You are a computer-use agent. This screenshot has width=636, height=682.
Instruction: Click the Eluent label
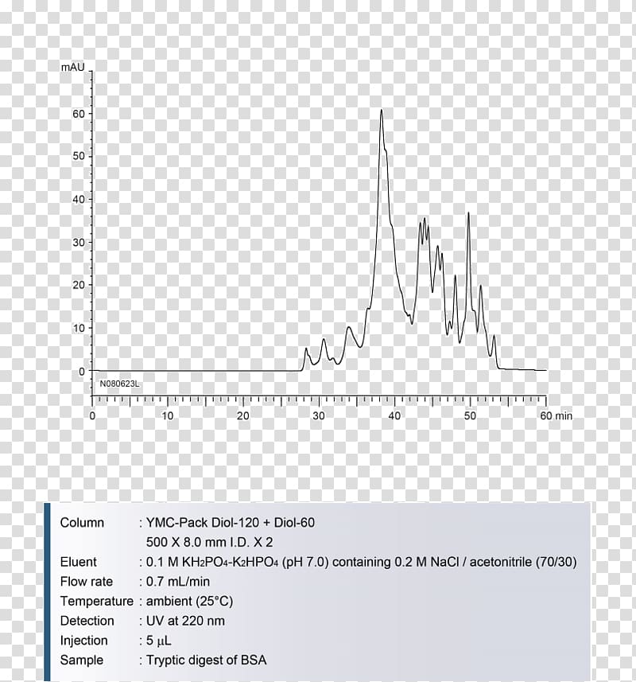[78, 562]
